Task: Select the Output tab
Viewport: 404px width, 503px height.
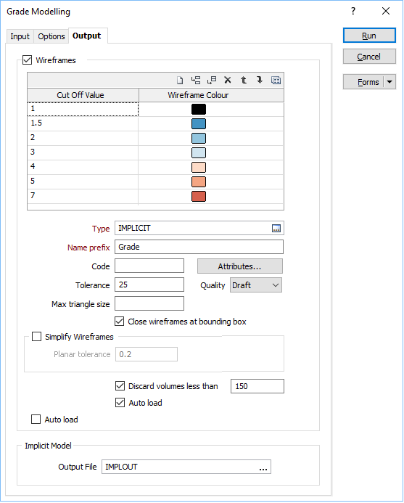Action: pos(86,36)
